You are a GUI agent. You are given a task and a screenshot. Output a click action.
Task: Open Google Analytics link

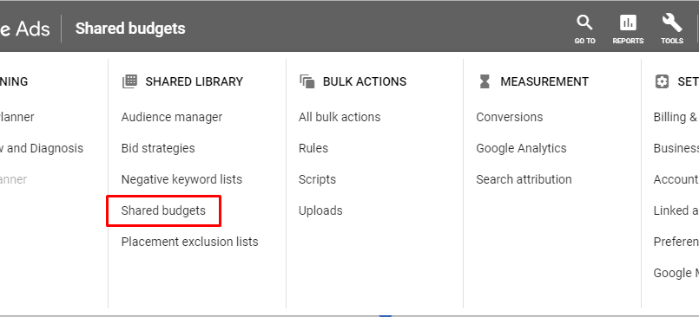pos(521,148)
